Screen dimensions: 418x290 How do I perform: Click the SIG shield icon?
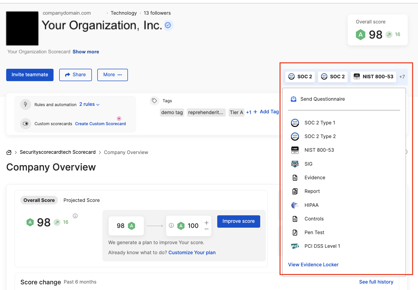[x=295, y=164]
